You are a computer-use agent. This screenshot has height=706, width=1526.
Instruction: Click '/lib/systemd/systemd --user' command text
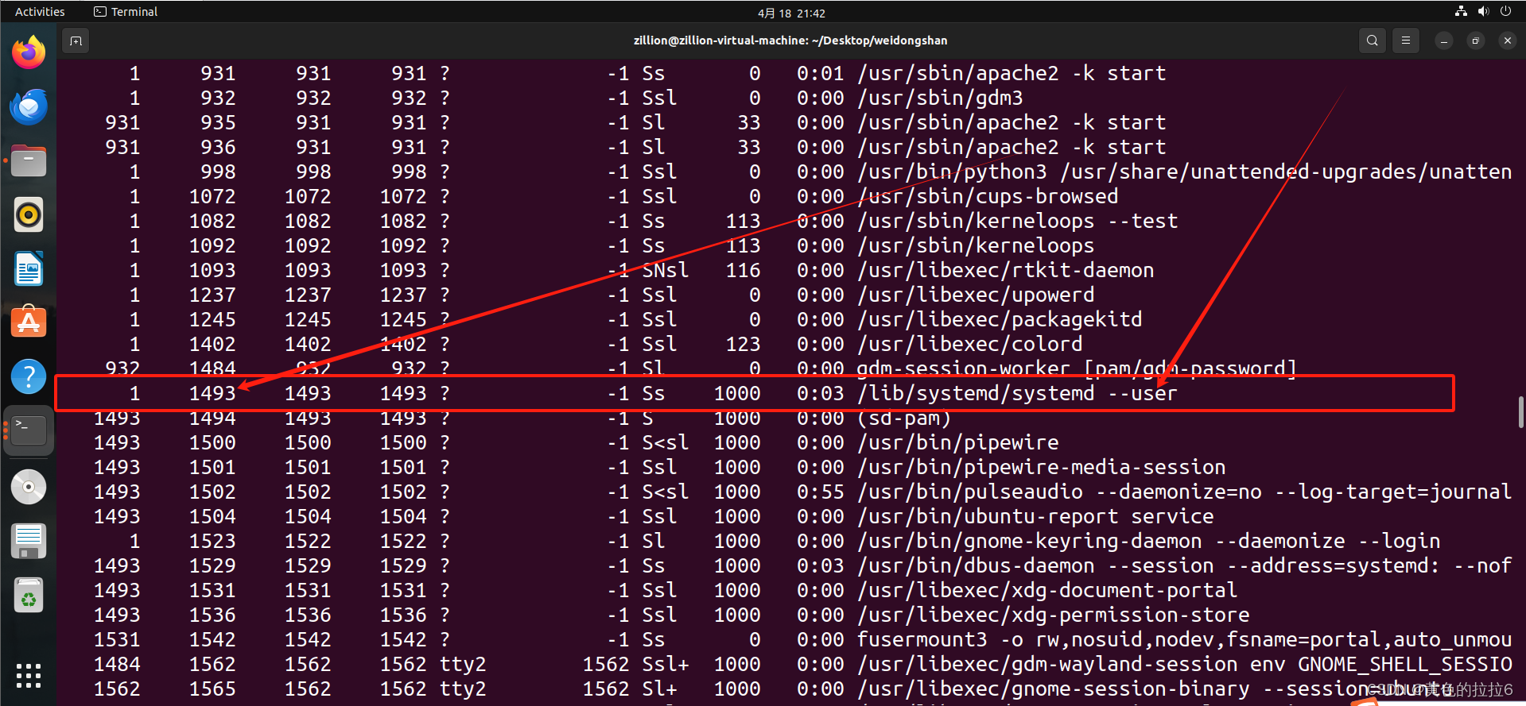click(x=1017, y=393)
